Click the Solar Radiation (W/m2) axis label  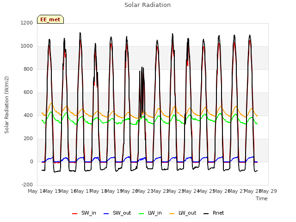6,105
